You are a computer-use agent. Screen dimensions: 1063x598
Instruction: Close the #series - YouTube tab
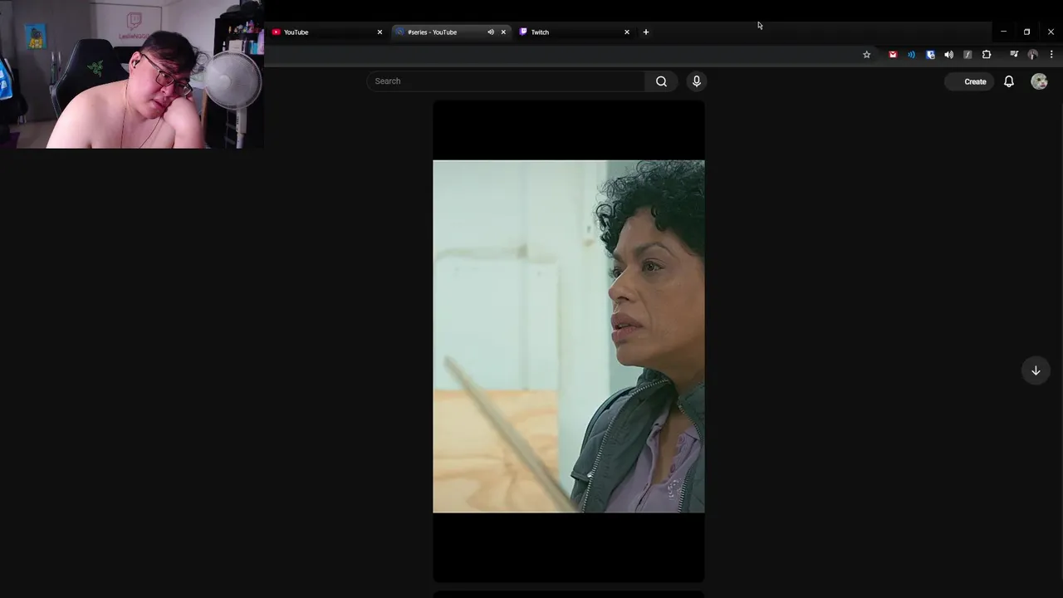pos(503,32)
